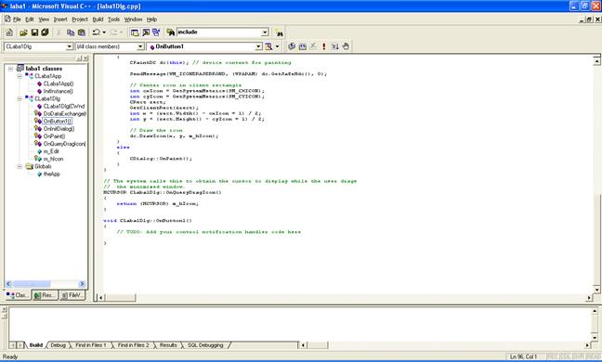Open the CLaba1Dlg class combo dropdown
The width and height of the screenshot is (602, 362).
pos(70,46)
